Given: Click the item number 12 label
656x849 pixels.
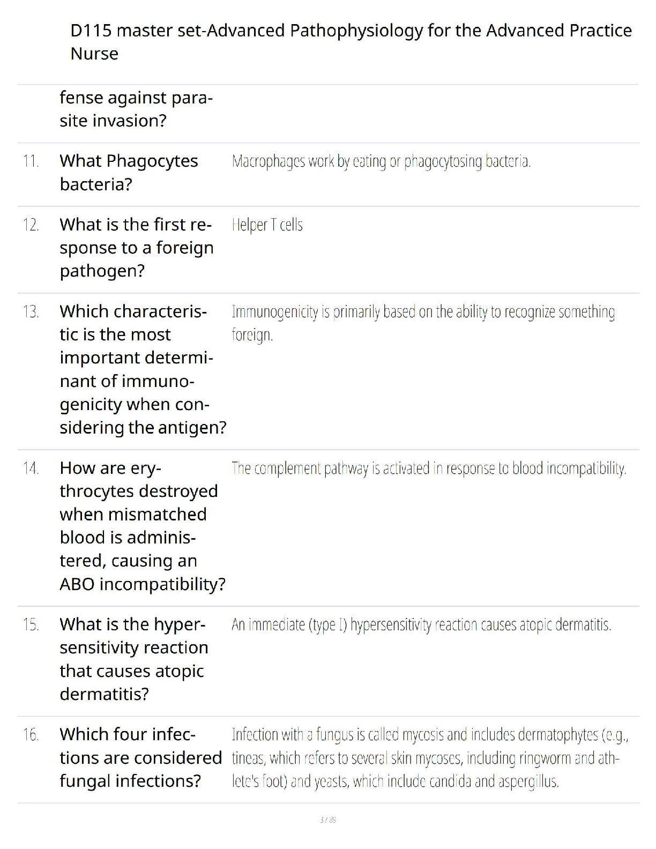Looking at the screenshot, I should [31, 225].
